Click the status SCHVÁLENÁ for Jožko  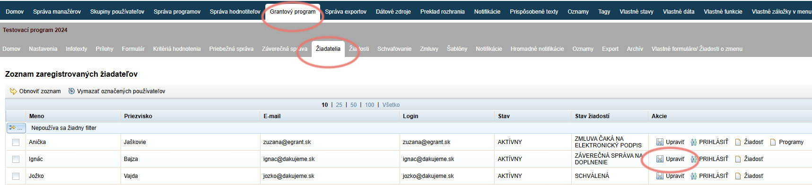(592, 176)
